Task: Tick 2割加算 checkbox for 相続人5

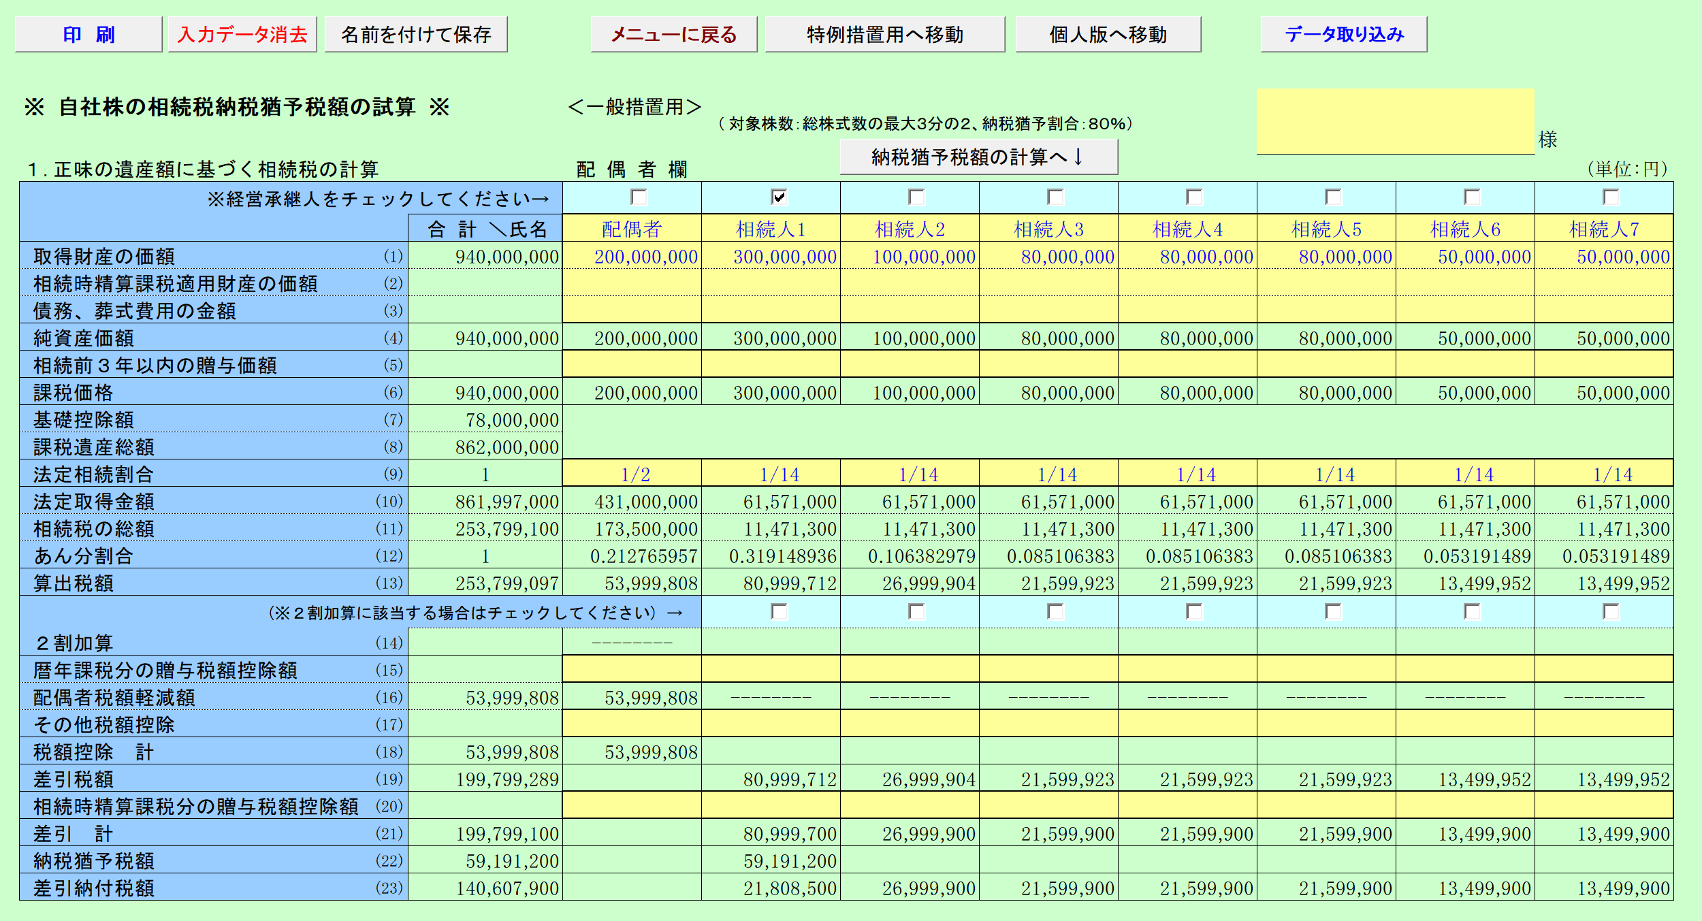Action: tap(1334, 611)
